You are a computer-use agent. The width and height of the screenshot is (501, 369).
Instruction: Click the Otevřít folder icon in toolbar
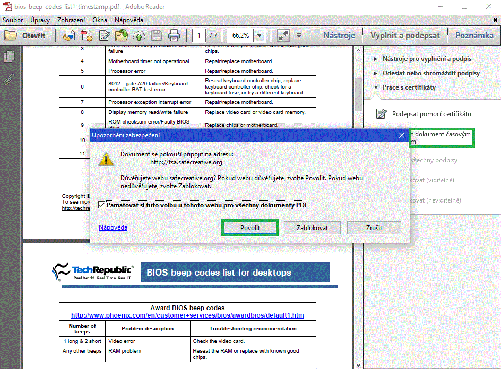coord(11,36)
